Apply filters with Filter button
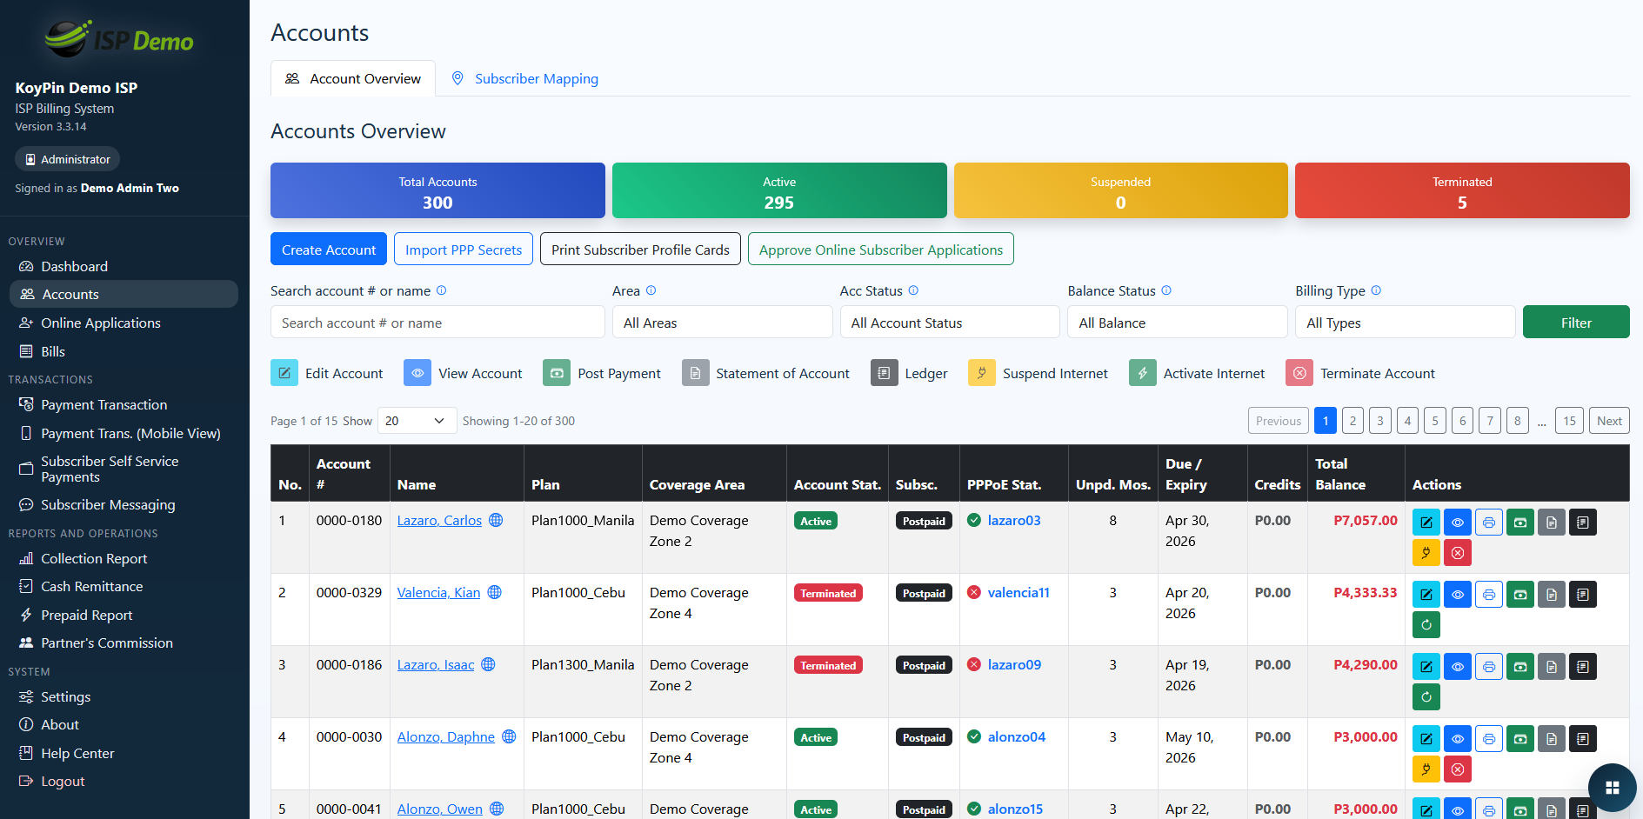 (x=1576, y=323)
